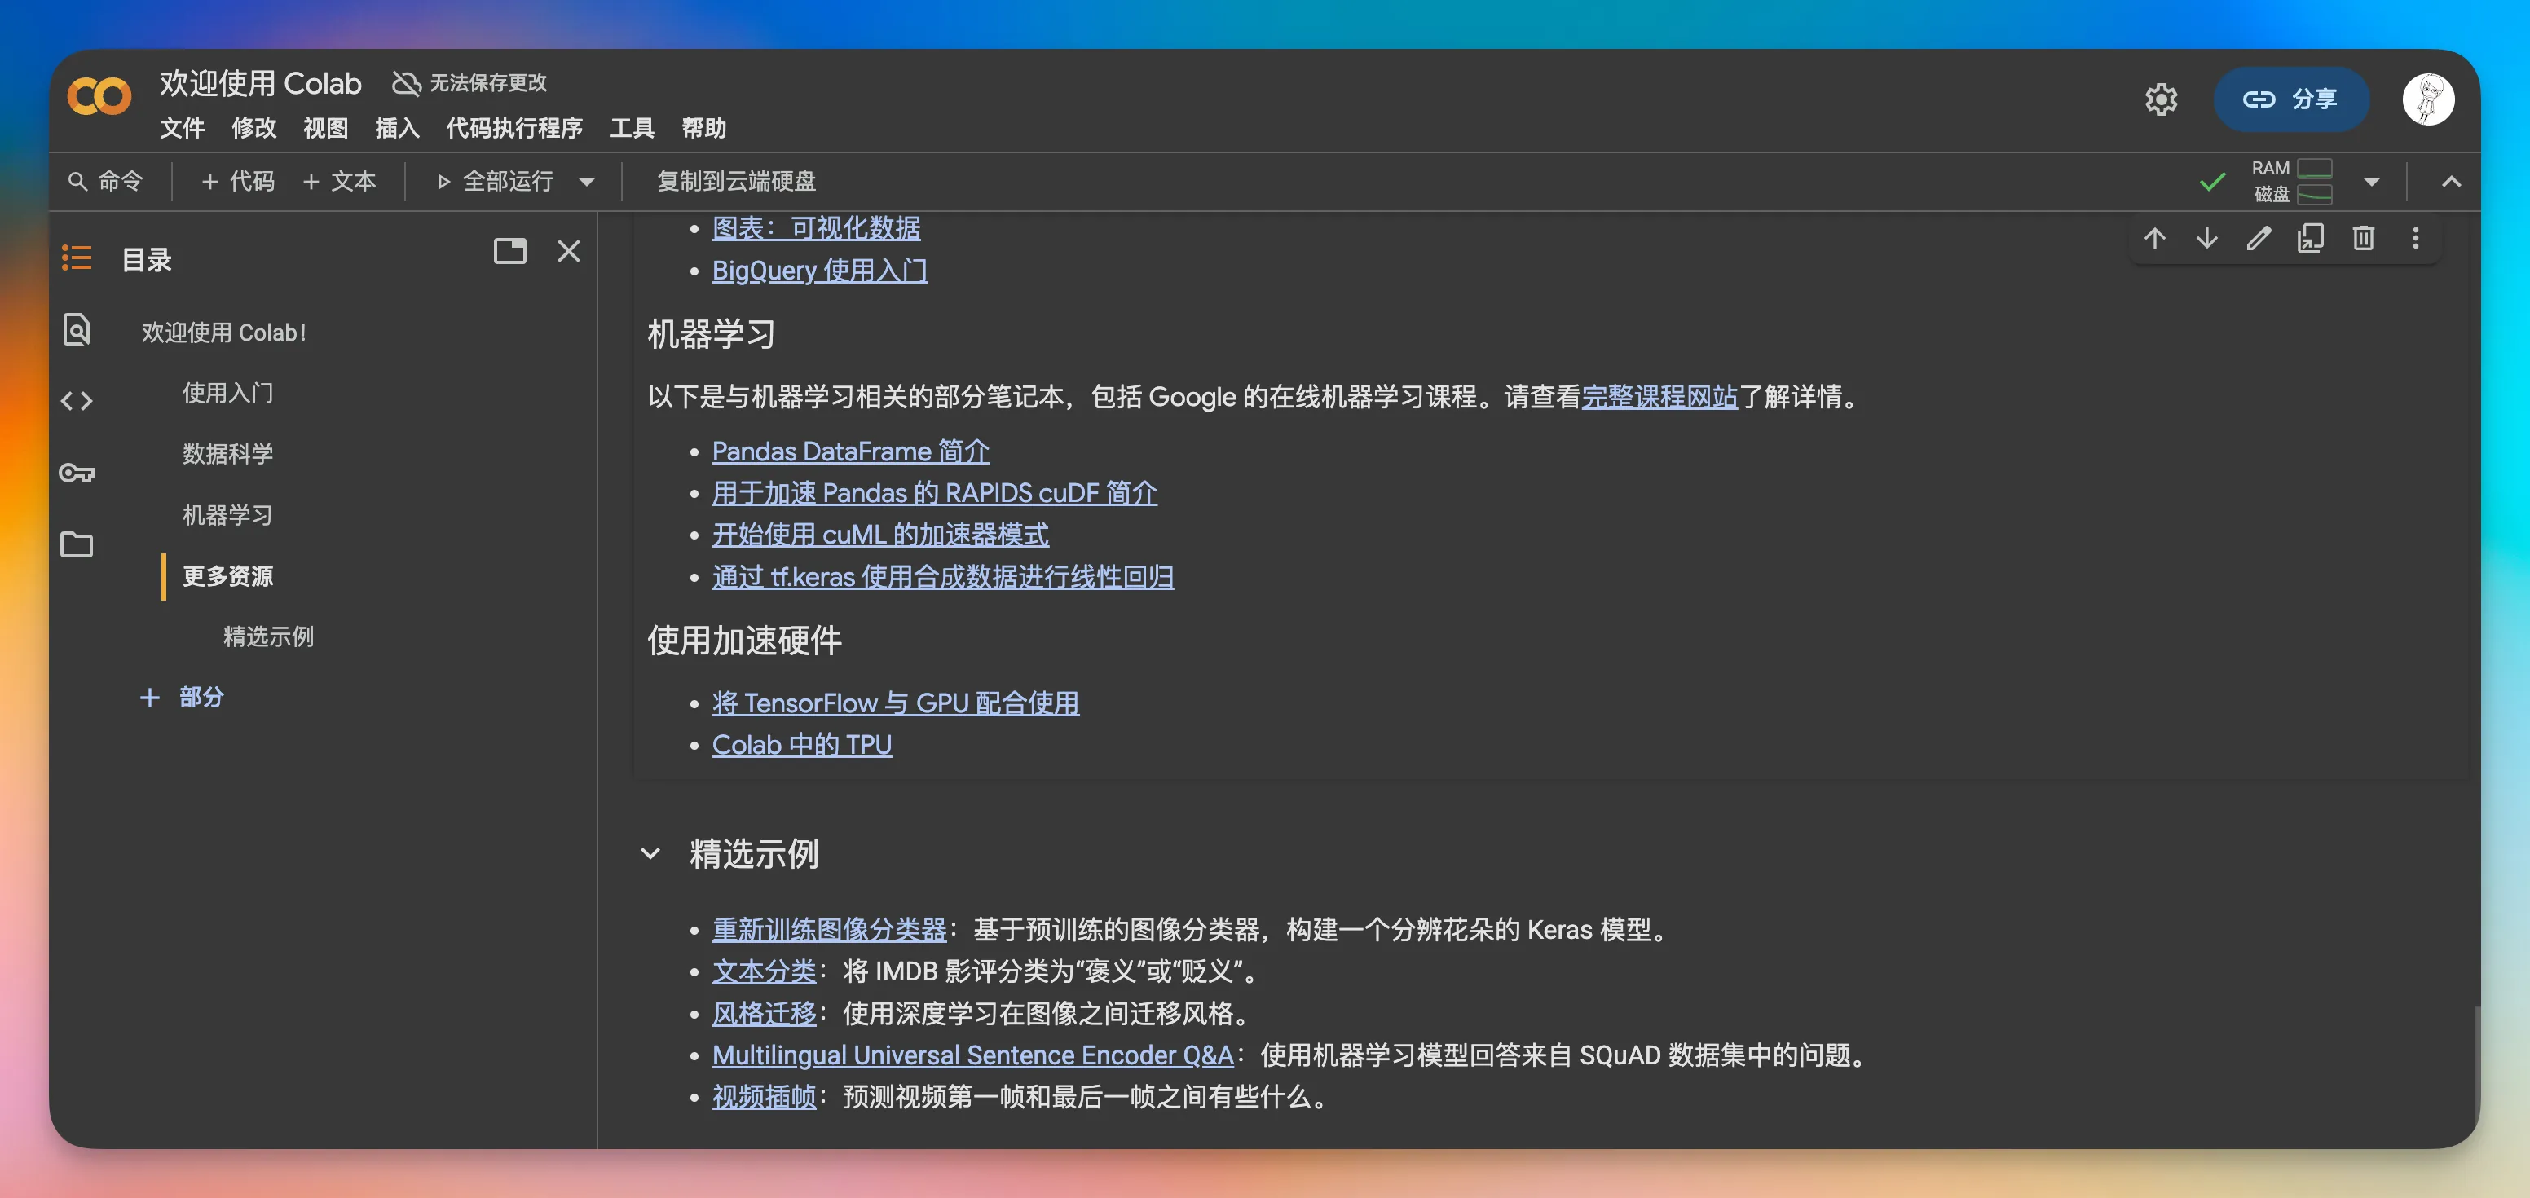2530x1198 pixels.
Task: Open the 代码执行程序 menu
Action: click(513, 129)
